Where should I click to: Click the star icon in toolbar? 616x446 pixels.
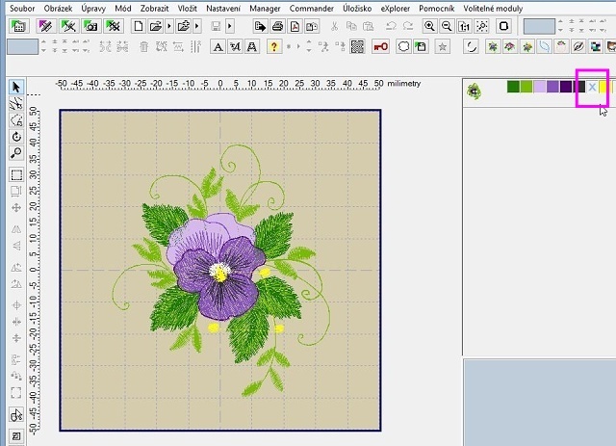pyautogui.click(x=442, y=45)
